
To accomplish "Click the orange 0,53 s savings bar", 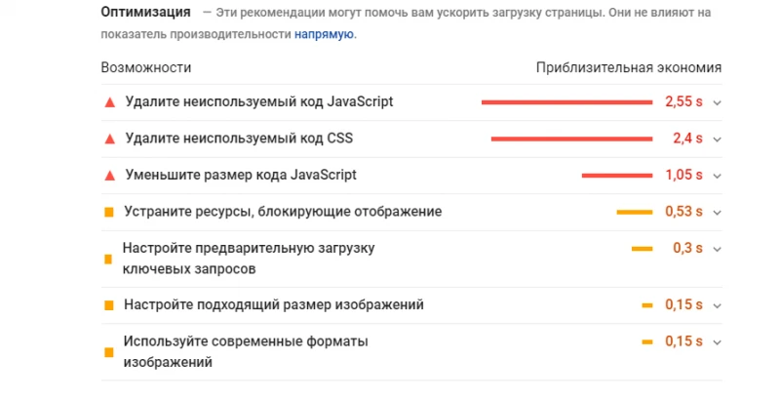I will [635, 213].
